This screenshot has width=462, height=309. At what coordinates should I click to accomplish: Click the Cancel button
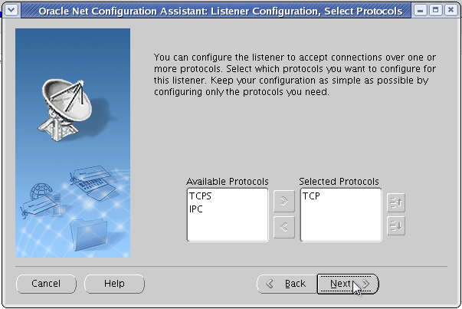click(46, 284)
